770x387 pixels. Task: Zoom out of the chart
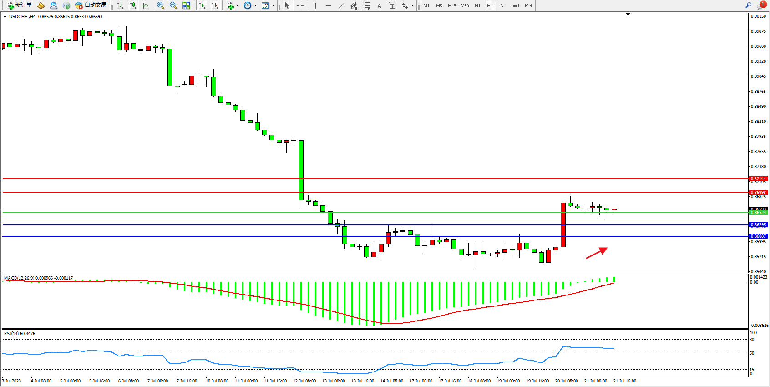[x=173, y=5]
